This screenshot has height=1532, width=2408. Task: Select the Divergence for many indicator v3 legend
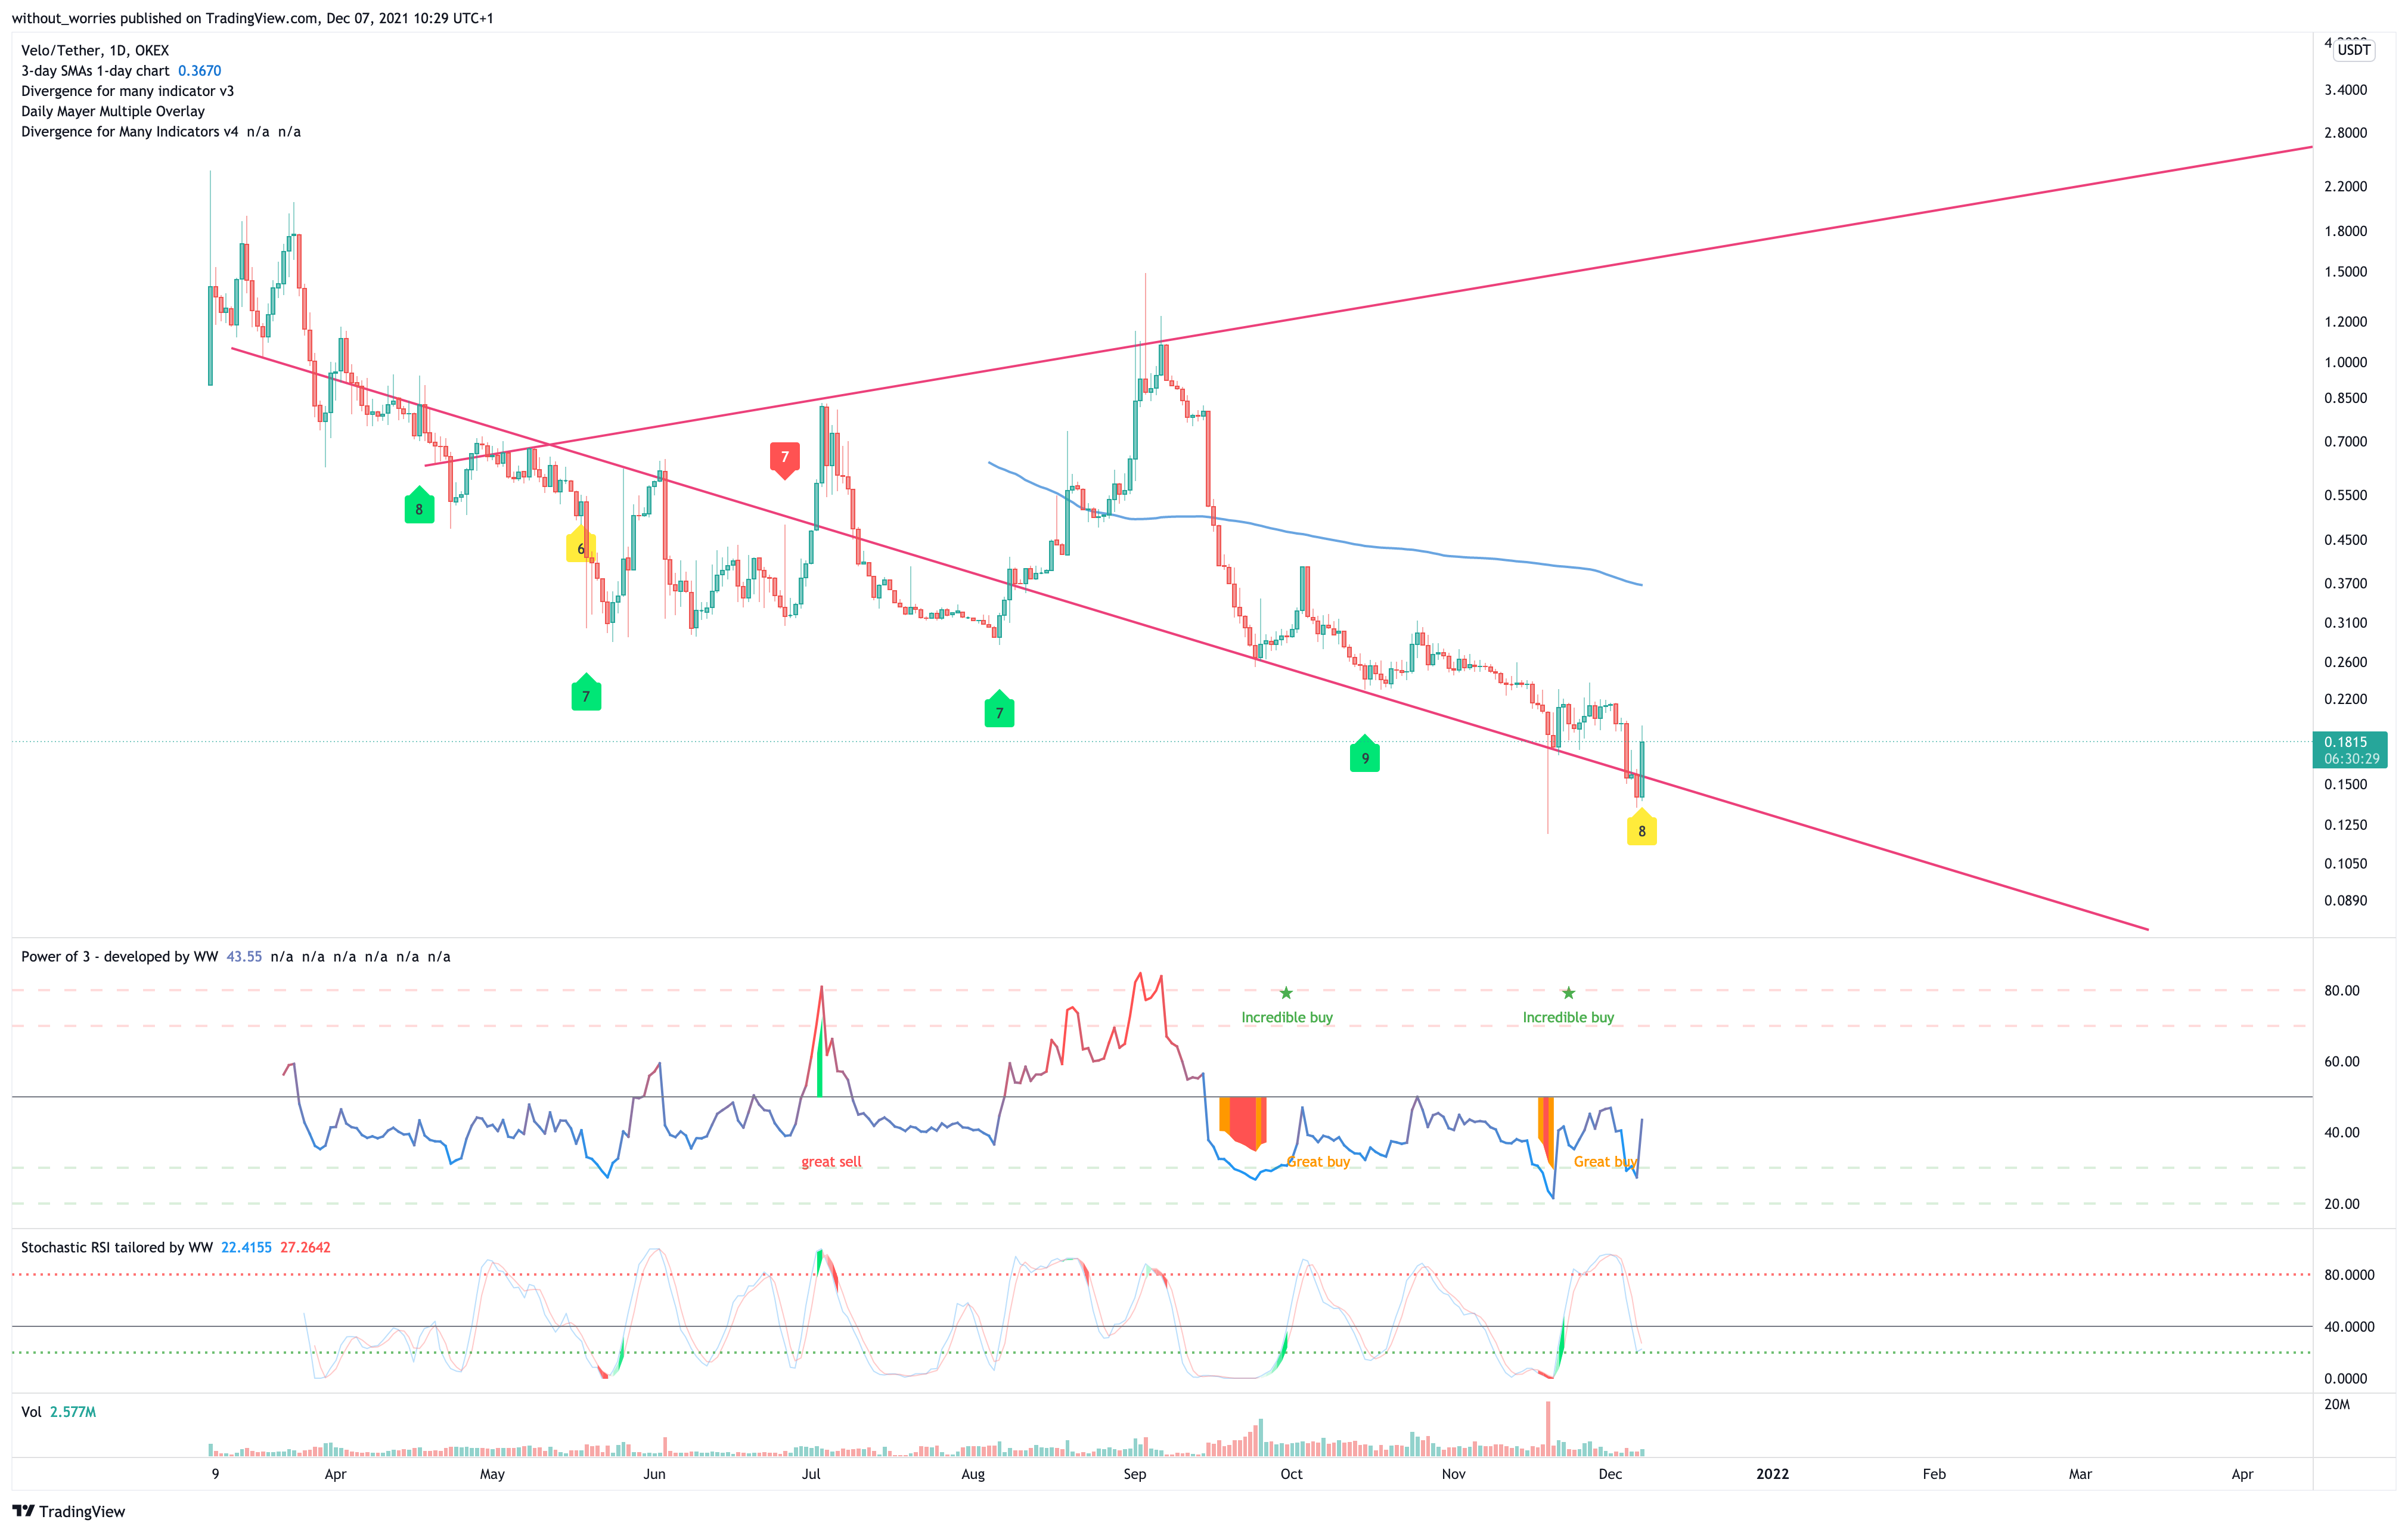coord(128,91)
